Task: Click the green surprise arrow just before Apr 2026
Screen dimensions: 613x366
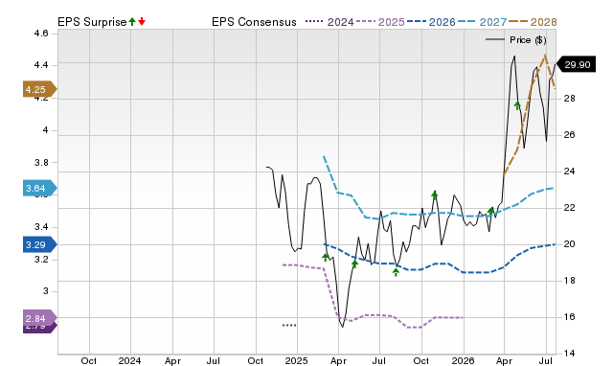Action: click(x=490, y=212)
